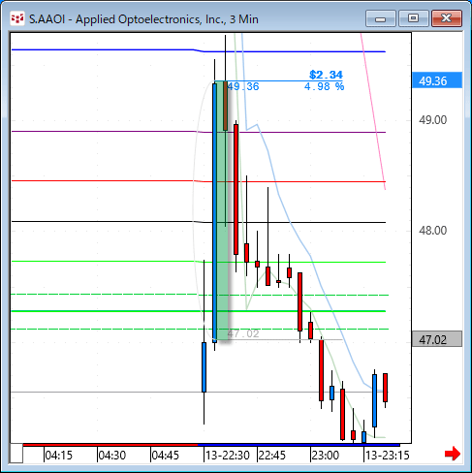Click the 23:00 time axis marker

point(326,456)
